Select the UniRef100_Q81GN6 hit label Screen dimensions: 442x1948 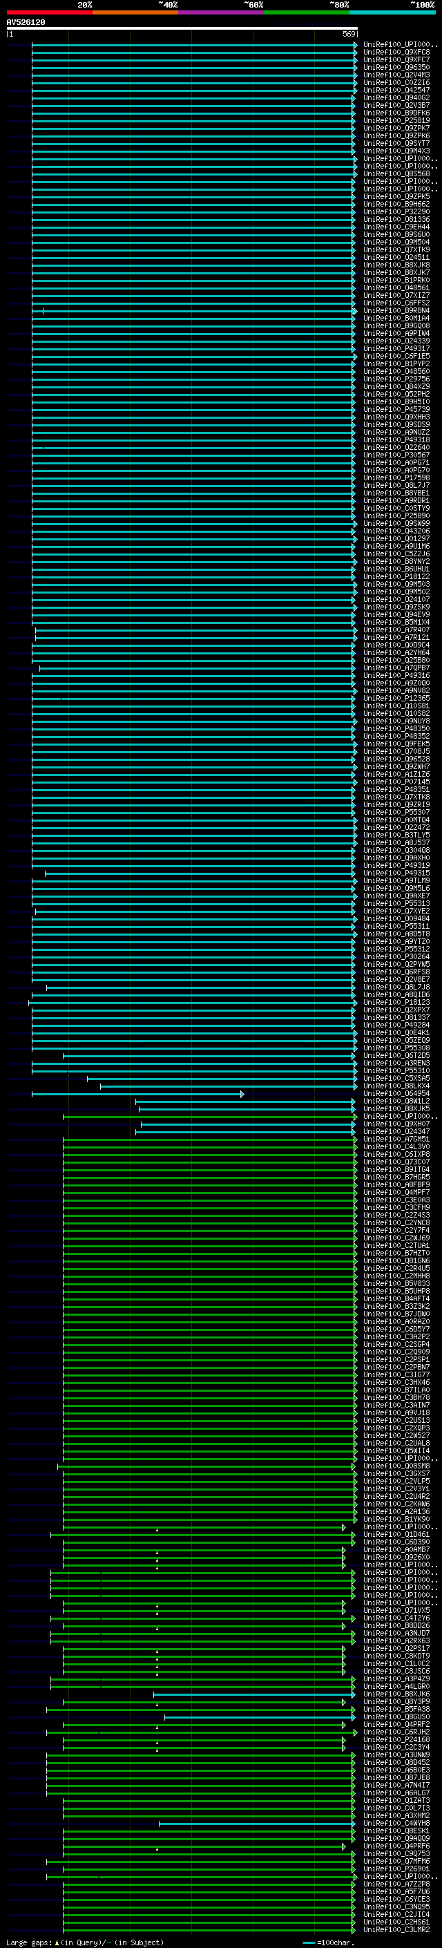396,1260
